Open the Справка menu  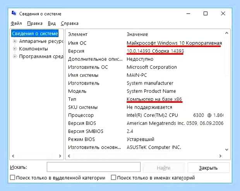(x=70, y=24)
